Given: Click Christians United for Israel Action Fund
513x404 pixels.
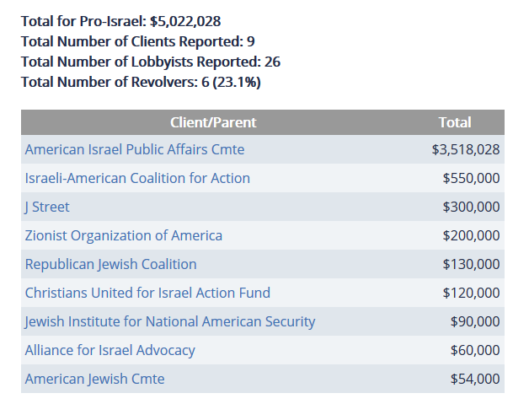Looking at the screenshot, I should coord(147,293).
